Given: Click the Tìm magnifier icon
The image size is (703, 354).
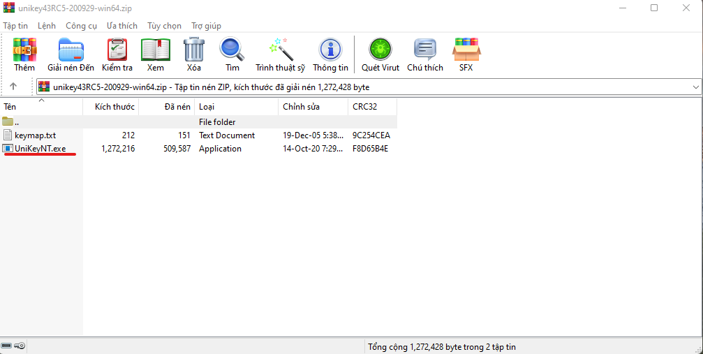Looking at the screenshot, I should [x=232, y=50].
